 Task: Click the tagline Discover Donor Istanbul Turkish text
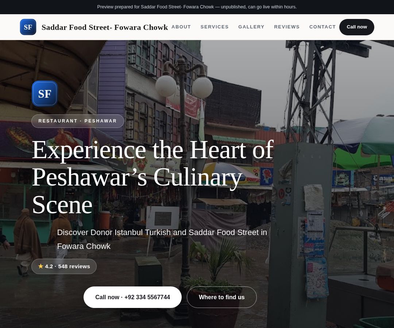pyautogui.click(x=162, y=239)
